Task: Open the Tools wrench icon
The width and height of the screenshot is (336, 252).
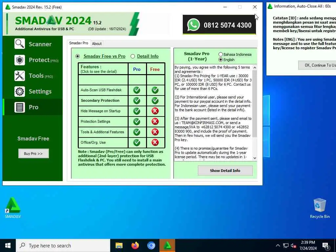Action: [20, 76]
